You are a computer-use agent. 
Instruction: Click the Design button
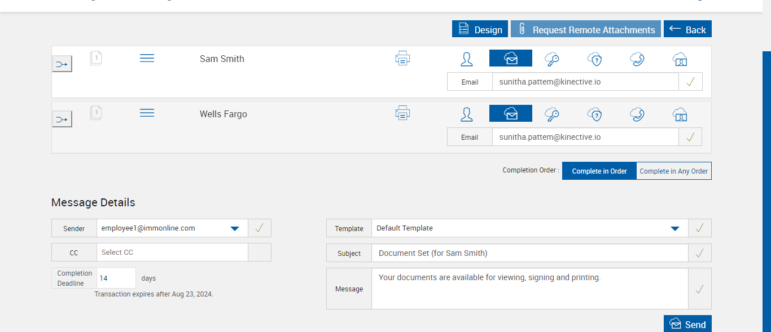click(x=480, y=30)
